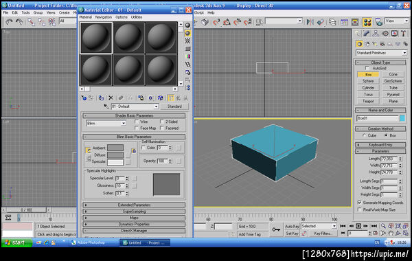The height and width of the screenshot is (261, 412).
Task: Click the Pick Material from Object eyedropper
Action: [x=106, y=106]
